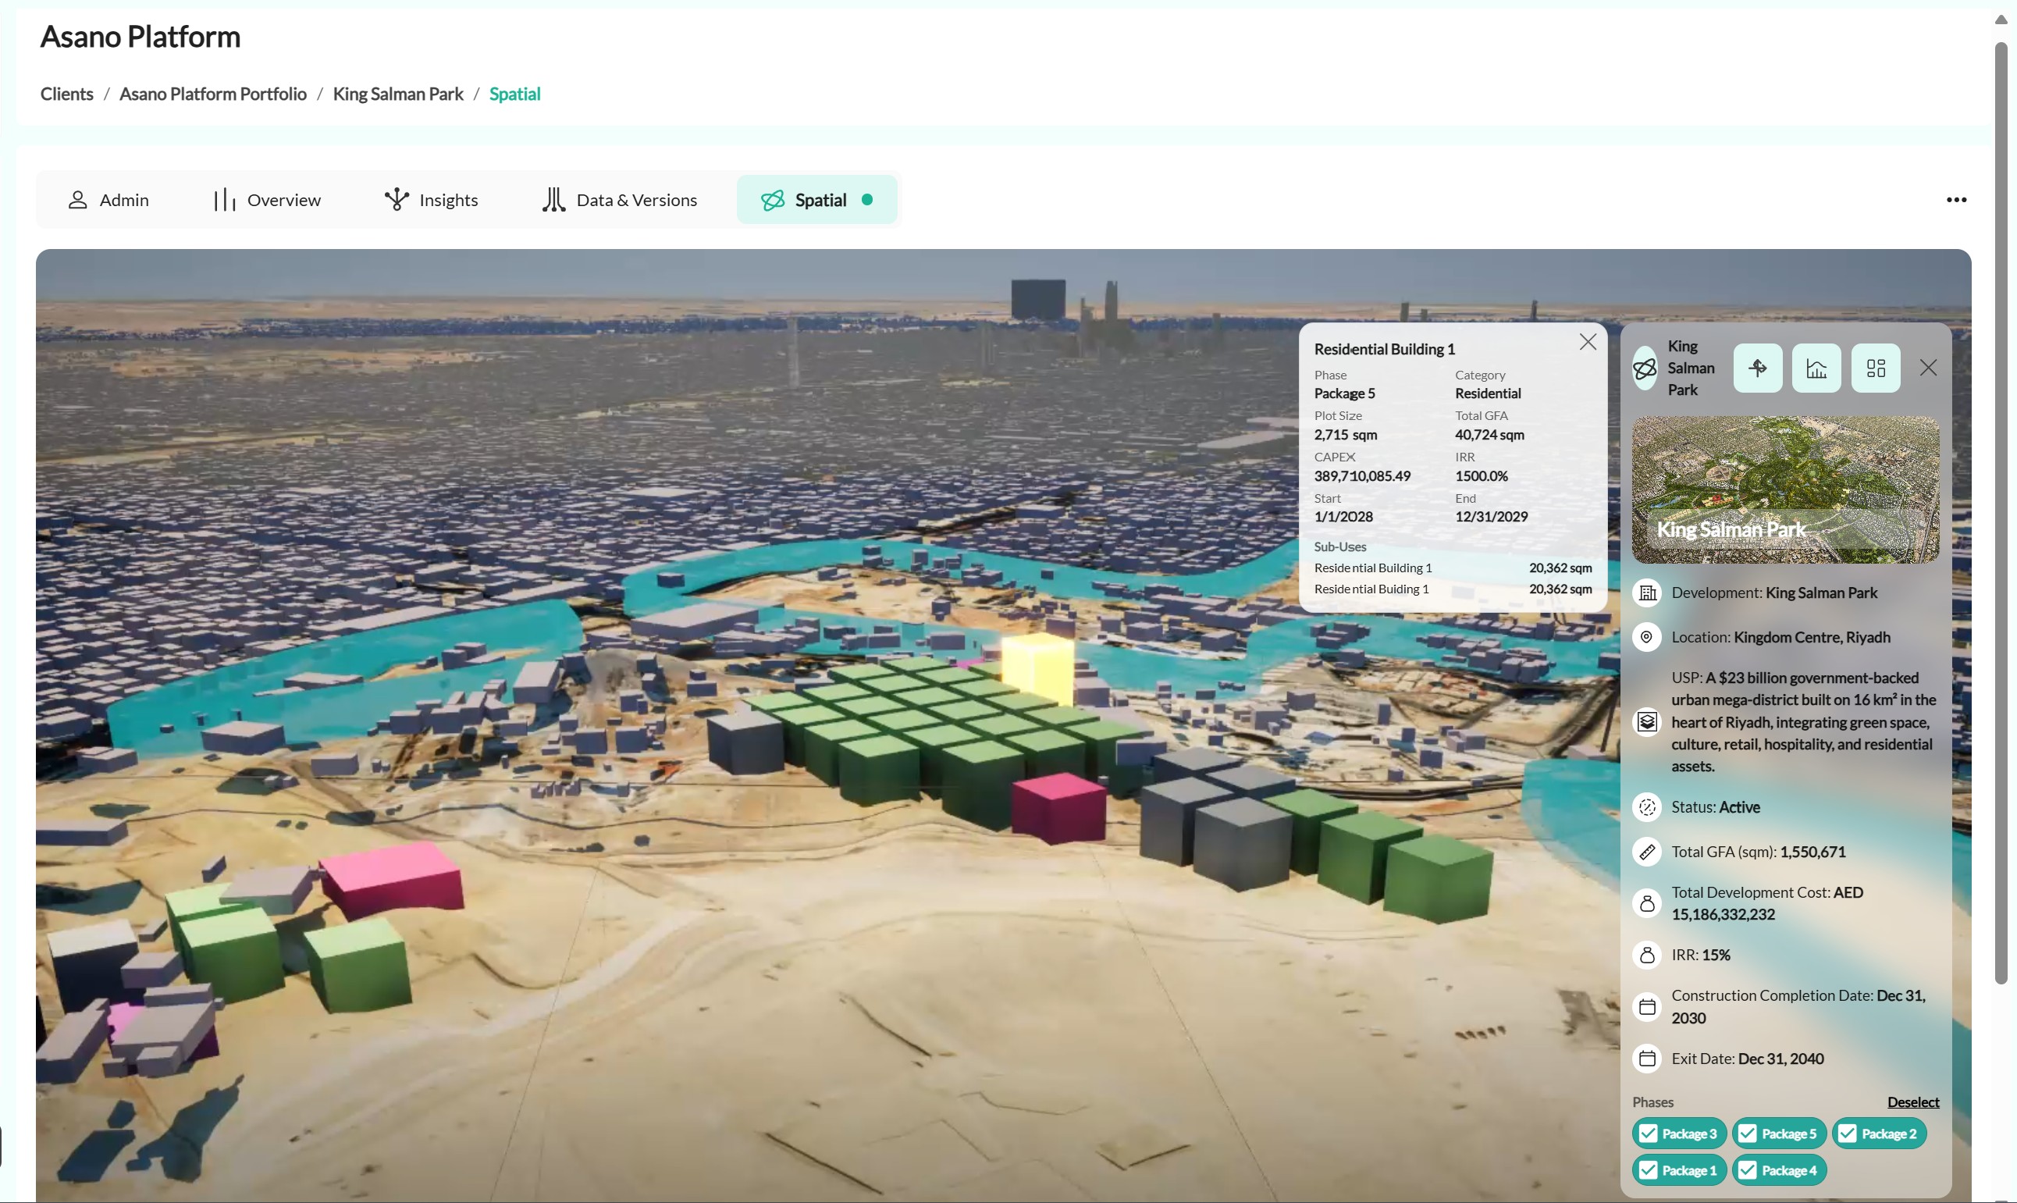The height and width of the screenshot is (1203, 2017).
Task: Click the Insights branch icon
Action: point(397,199)
